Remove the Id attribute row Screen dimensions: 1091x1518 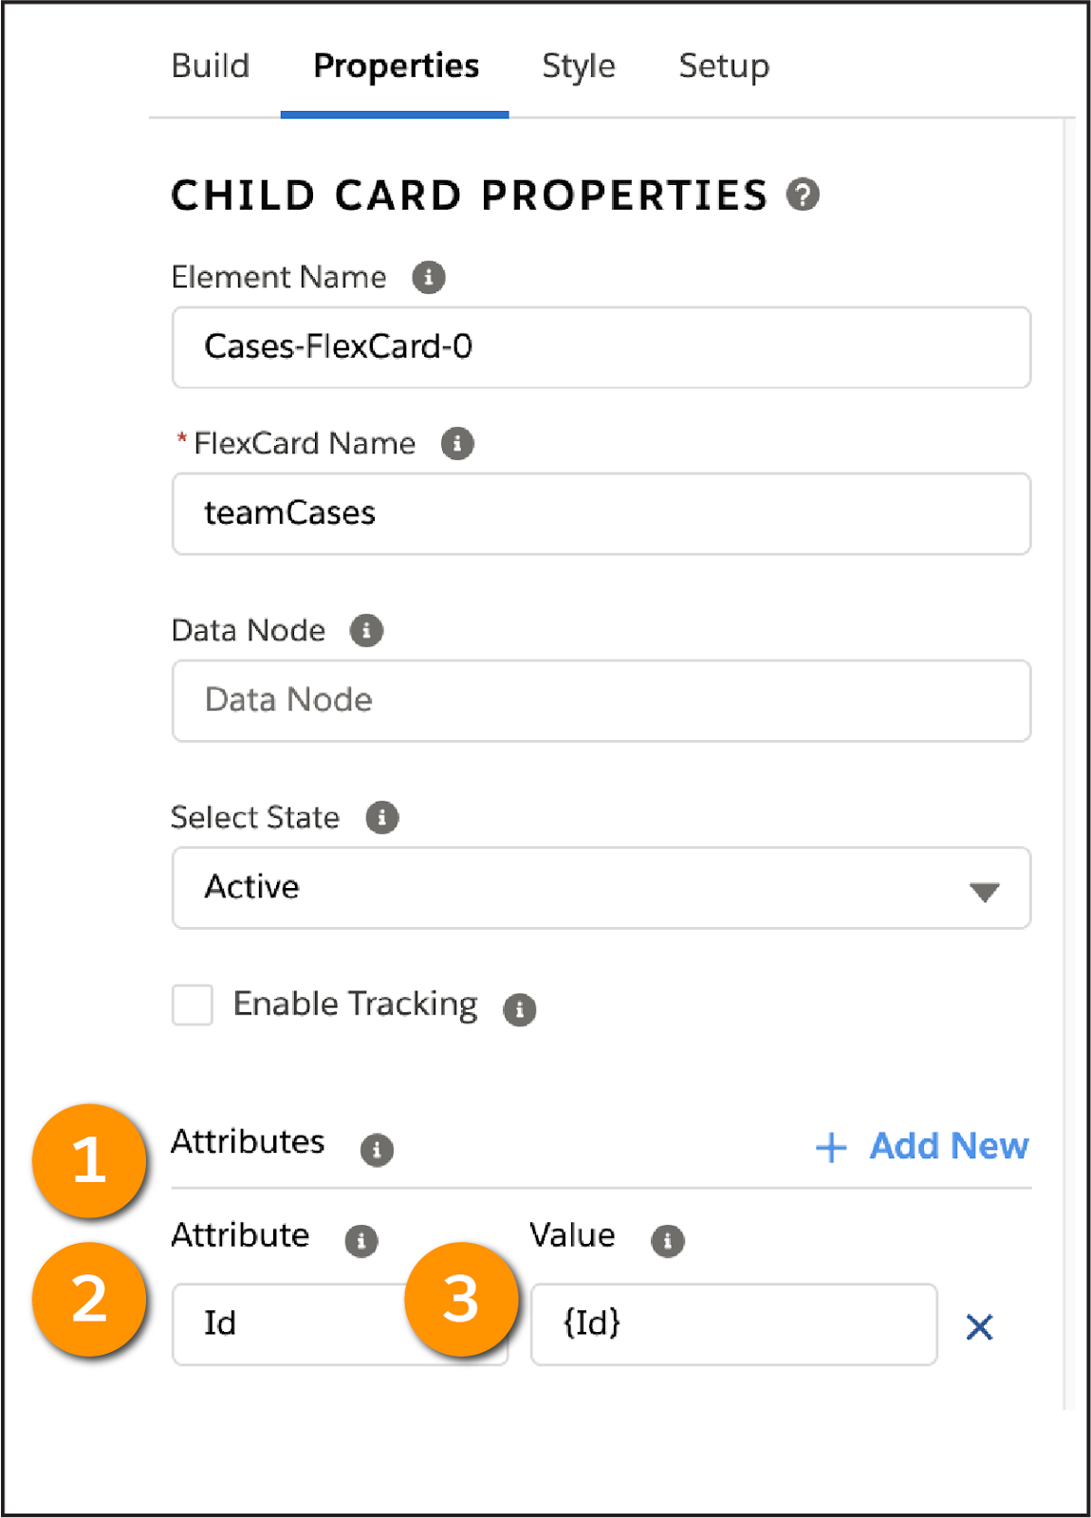point(979,1326)
